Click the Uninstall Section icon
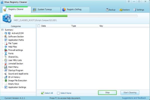 point(6,64)
